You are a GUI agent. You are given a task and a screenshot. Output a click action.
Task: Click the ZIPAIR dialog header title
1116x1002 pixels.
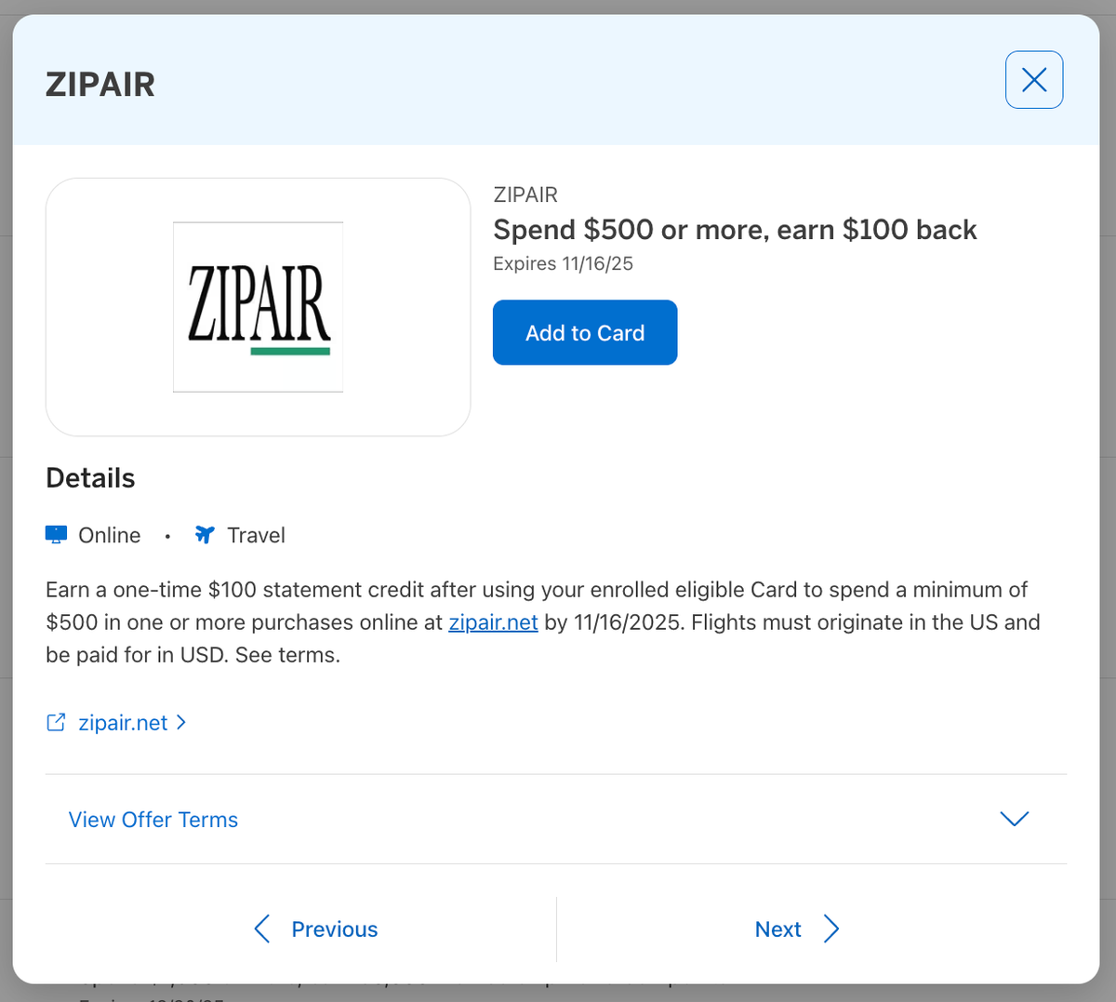click(x=100, y=85)
